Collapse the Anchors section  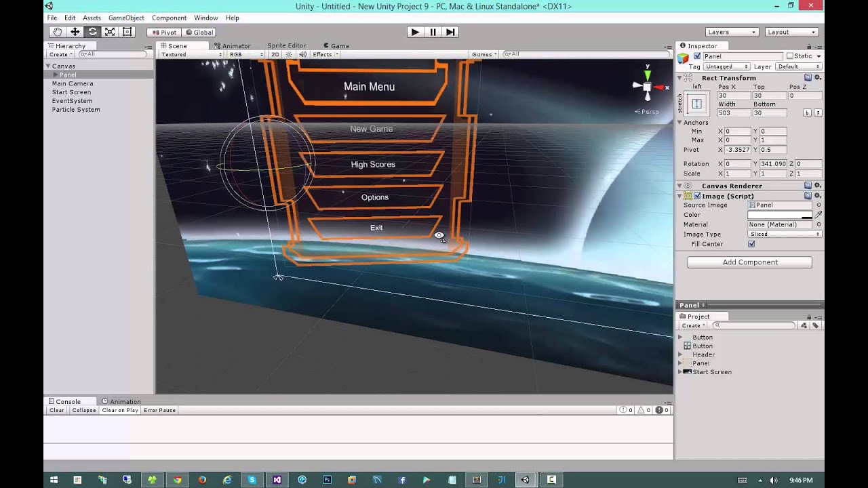tap(680, 123)
